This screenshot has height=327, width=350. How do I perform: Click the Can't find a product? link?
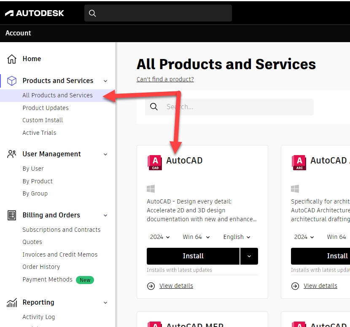click(165, 79)
